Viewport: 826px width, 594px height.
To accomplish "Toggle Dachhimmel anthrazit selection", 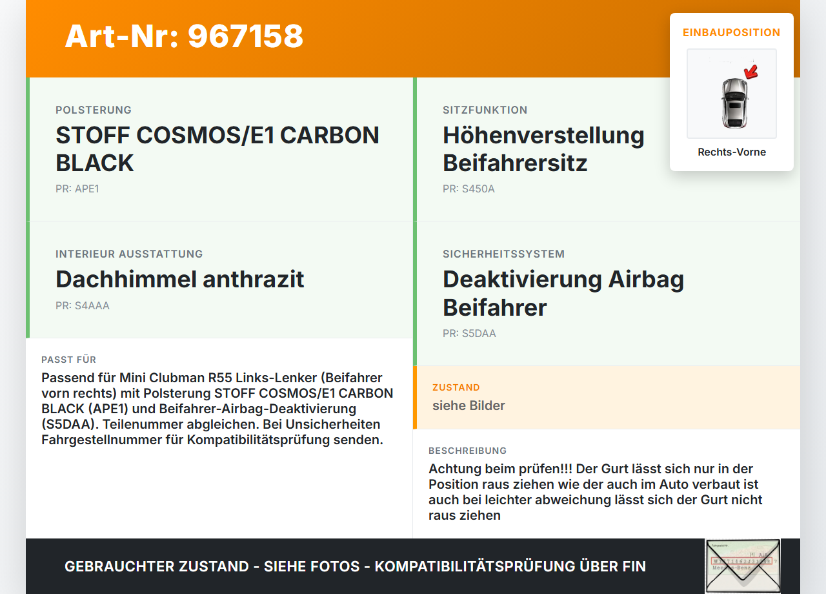I will 180,279.
